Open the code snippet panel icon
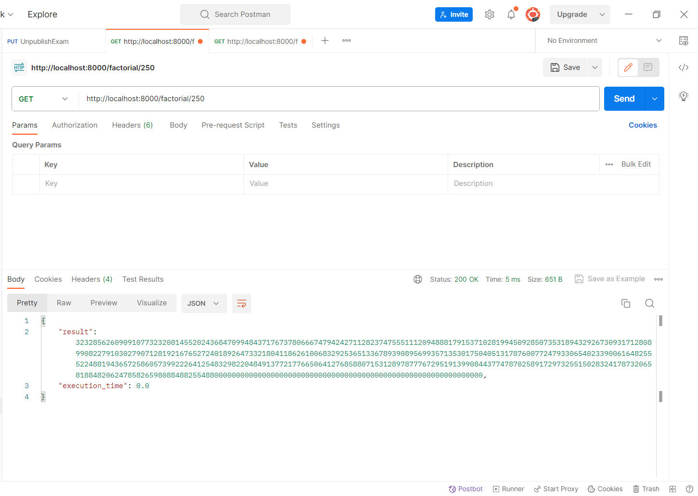 point(684,67)
